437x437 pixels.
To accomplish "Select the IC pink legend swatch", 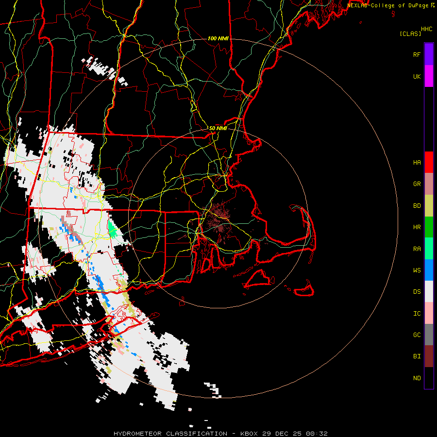I will click(429, 313).
